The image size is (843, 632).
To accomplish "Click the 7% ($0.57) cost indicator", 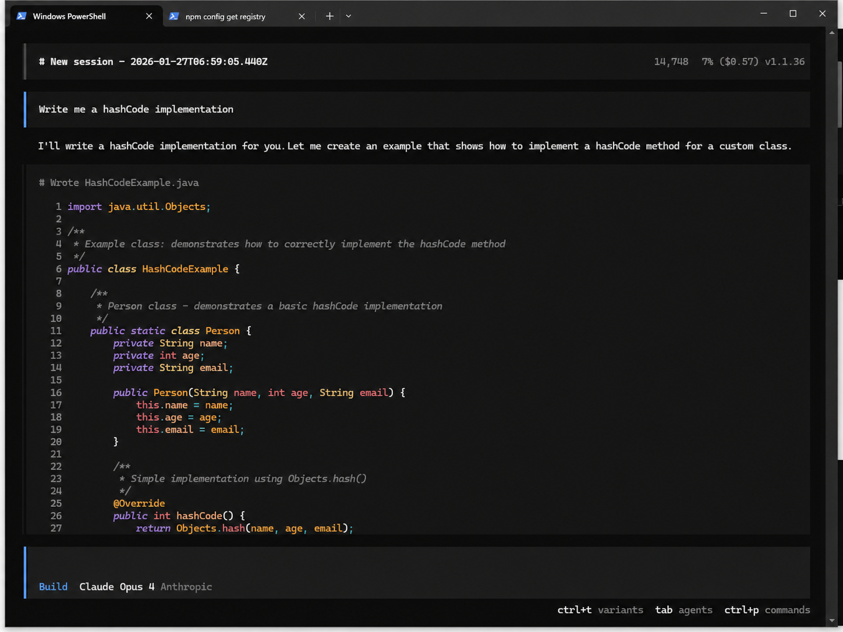I will pos(730,62).
